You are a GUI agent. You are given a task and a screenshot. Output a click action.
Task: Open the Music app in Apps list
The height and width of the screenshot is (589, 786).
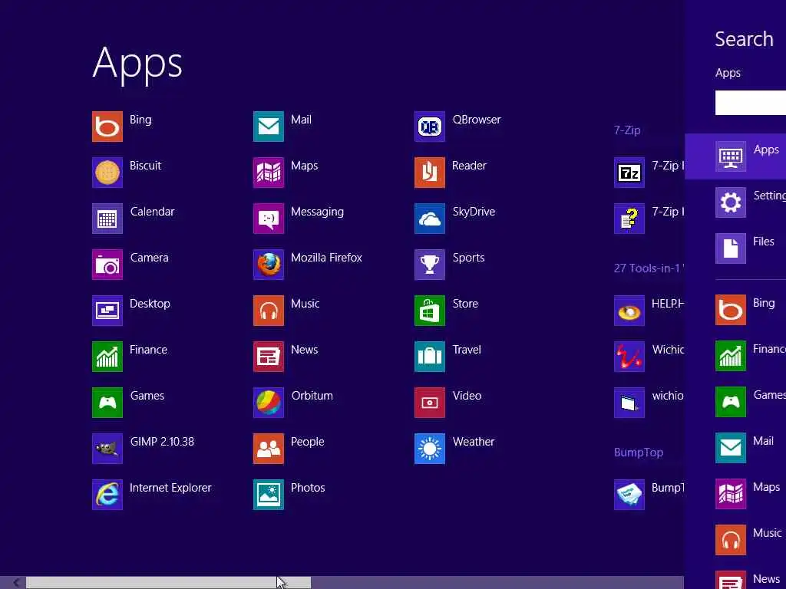pyautogui.click(x=269, y=311)
